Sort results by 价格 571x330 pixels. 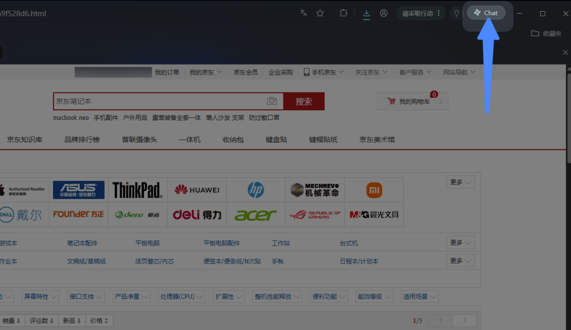click(99, 320)
